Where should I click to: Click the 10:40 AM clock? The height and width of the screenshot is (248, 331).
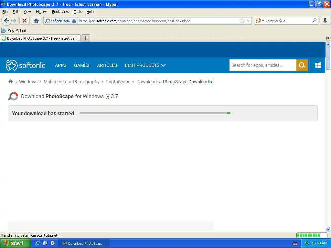(x=319, y=243)
